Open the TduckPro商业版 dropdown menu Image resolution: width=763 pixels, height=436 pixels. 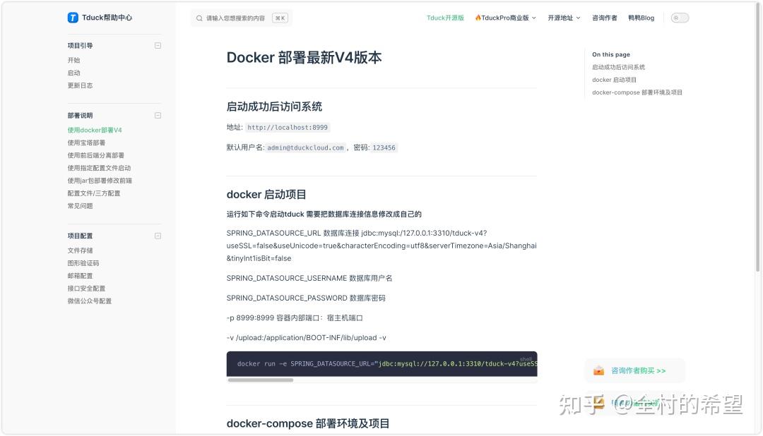click(x=506, y=18)
